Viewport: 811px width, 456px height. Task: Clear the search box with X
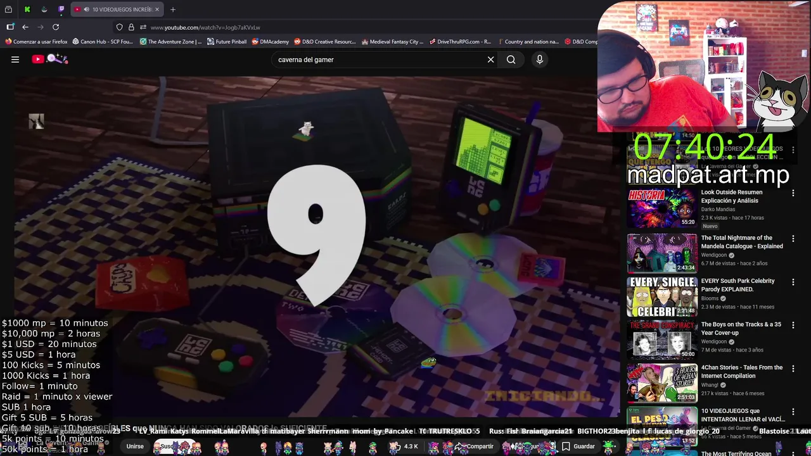pyautogui.click(x=490, y=60)
